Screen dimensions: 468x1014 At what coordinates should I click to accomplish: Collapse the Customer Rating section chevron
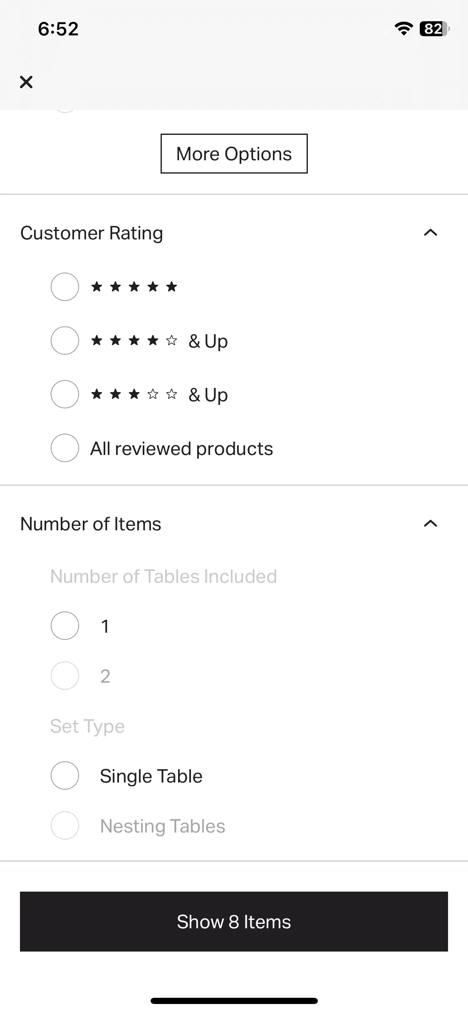point(431,233)
